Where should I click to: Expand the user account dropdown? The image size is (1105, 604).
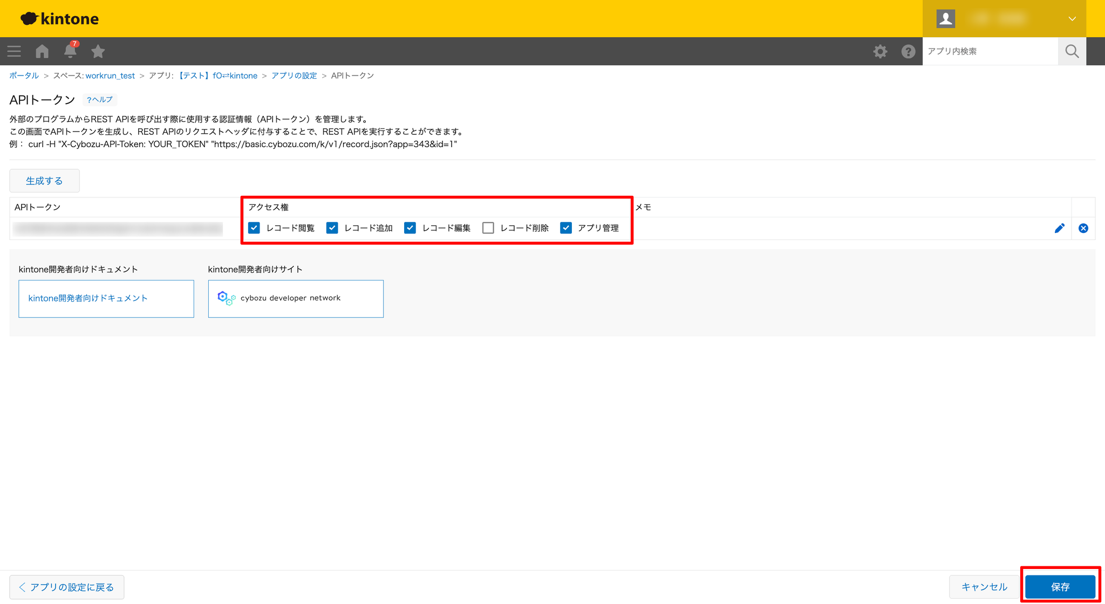(x=1072, y=19)
